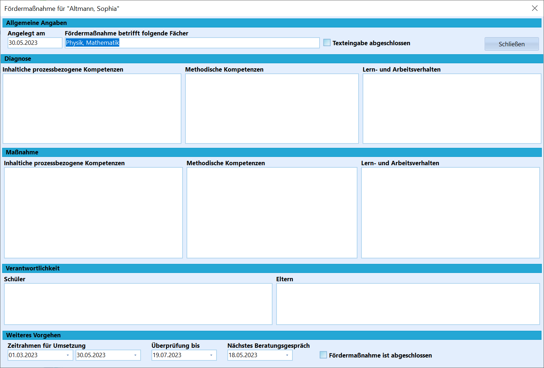Enable Texteingabe abgeschlossen checkbox
544x368 pixels.
click(x=327, y=43)
